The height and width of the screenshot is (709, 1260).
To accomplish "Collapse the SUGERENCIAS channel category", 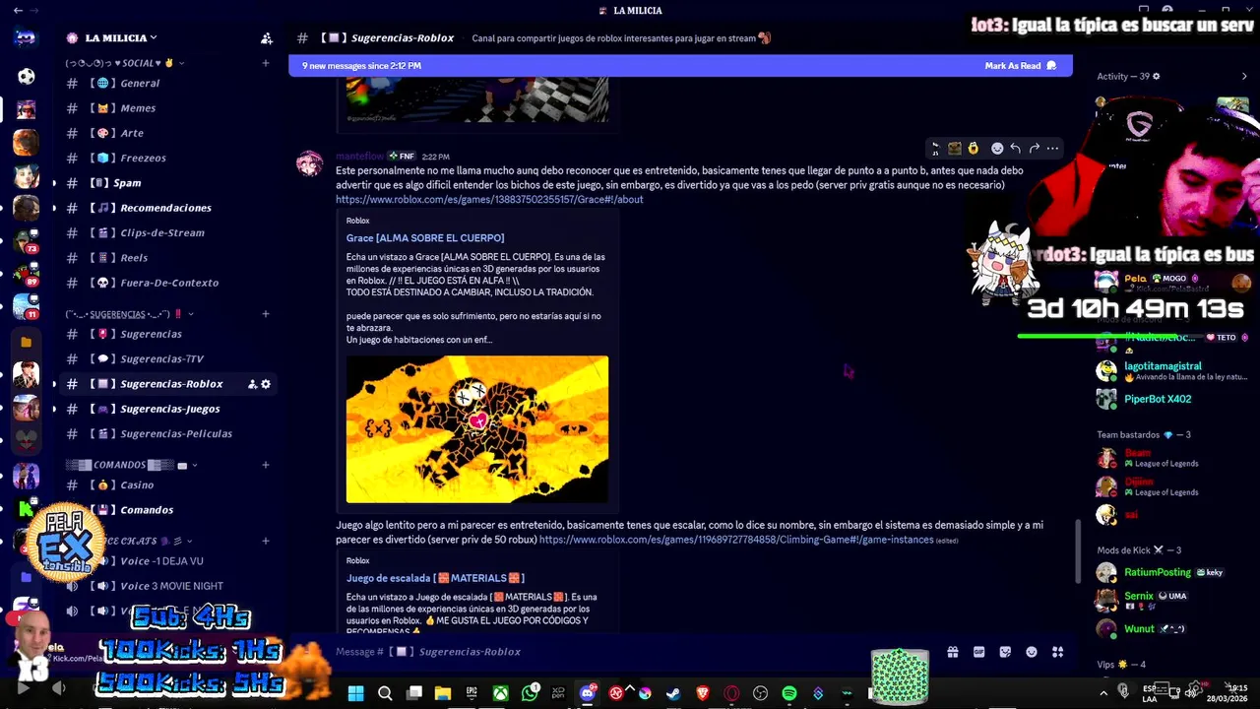I will click(128, 314).
